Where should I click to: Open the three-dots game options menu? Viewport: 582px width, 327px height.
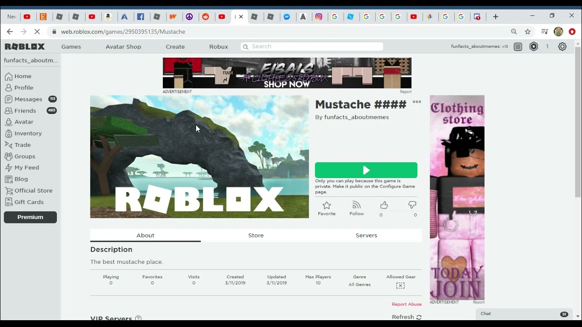[x=417, y=102]
